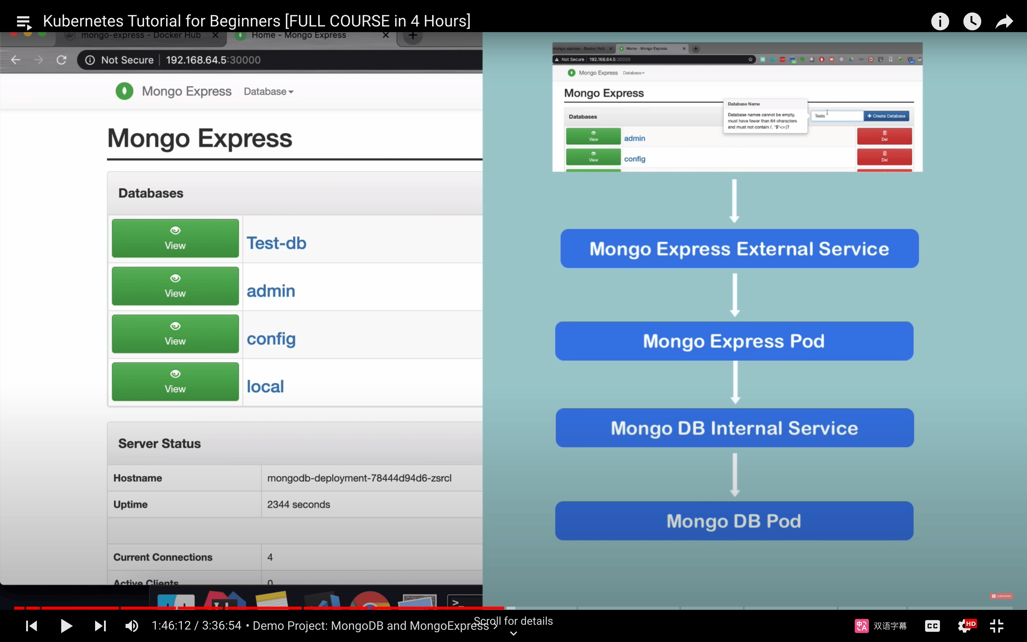Viewport: 1027px width, 642px height.
Task: Click browser back arrow in video
Action: pos(16,60)
